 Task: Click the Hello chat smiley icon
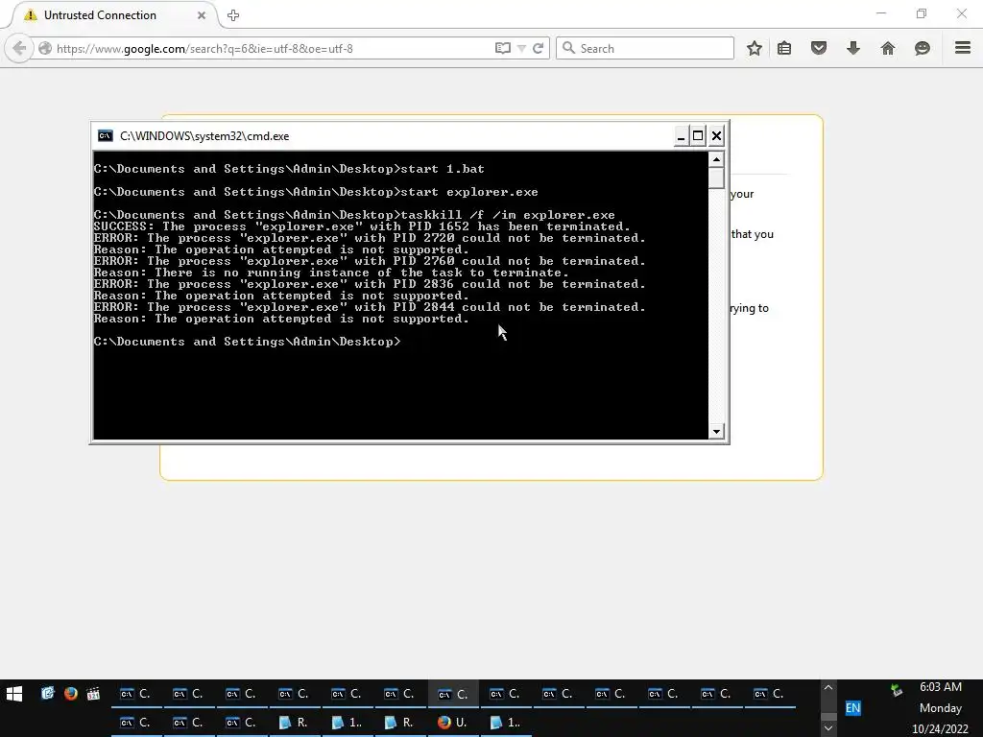click(923, 48)
